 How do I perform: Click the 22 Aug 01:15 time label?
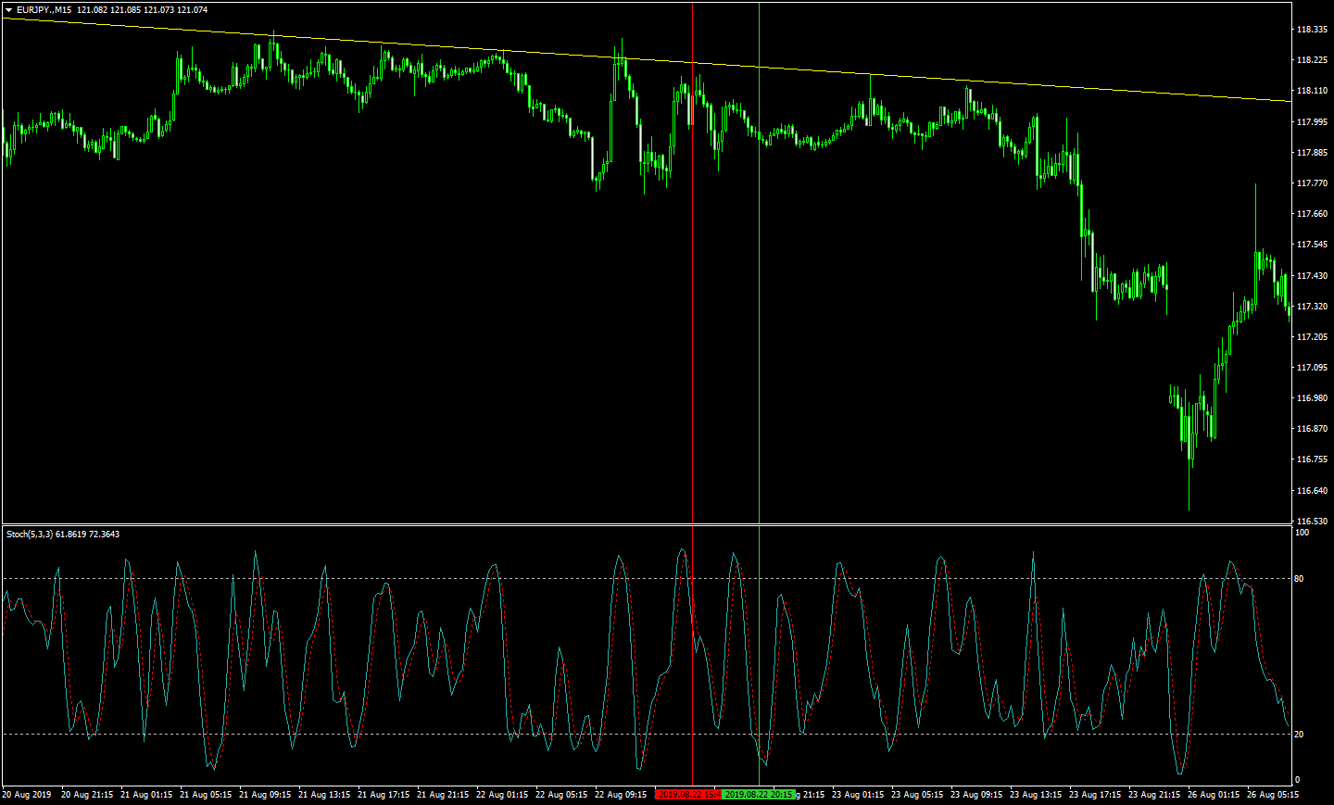tap(502, 795)
